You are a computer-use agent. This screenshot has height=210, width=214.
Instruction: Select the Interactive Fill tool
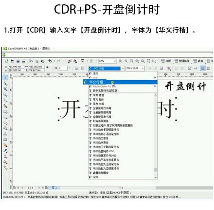point(5,168)
